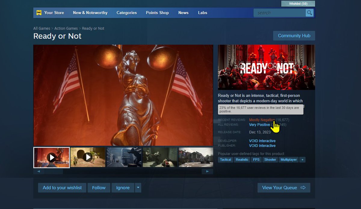Go to Action Games breadcrumb
Image resolution: width=361 pixels, height=209 pixels.
tap(66, 28)
